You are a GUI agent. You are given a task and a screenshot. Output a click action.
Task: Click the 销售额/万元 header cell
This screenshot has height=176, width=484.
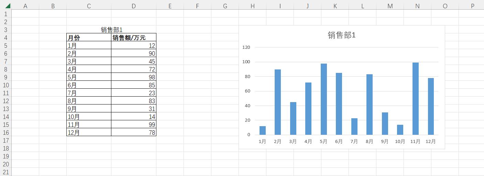133,37
